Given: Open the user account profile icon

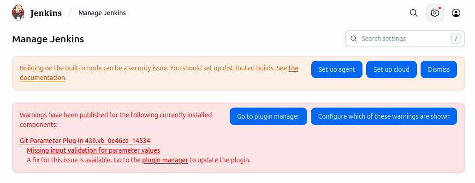Looking at the screenshot, I should pos(456,13).
